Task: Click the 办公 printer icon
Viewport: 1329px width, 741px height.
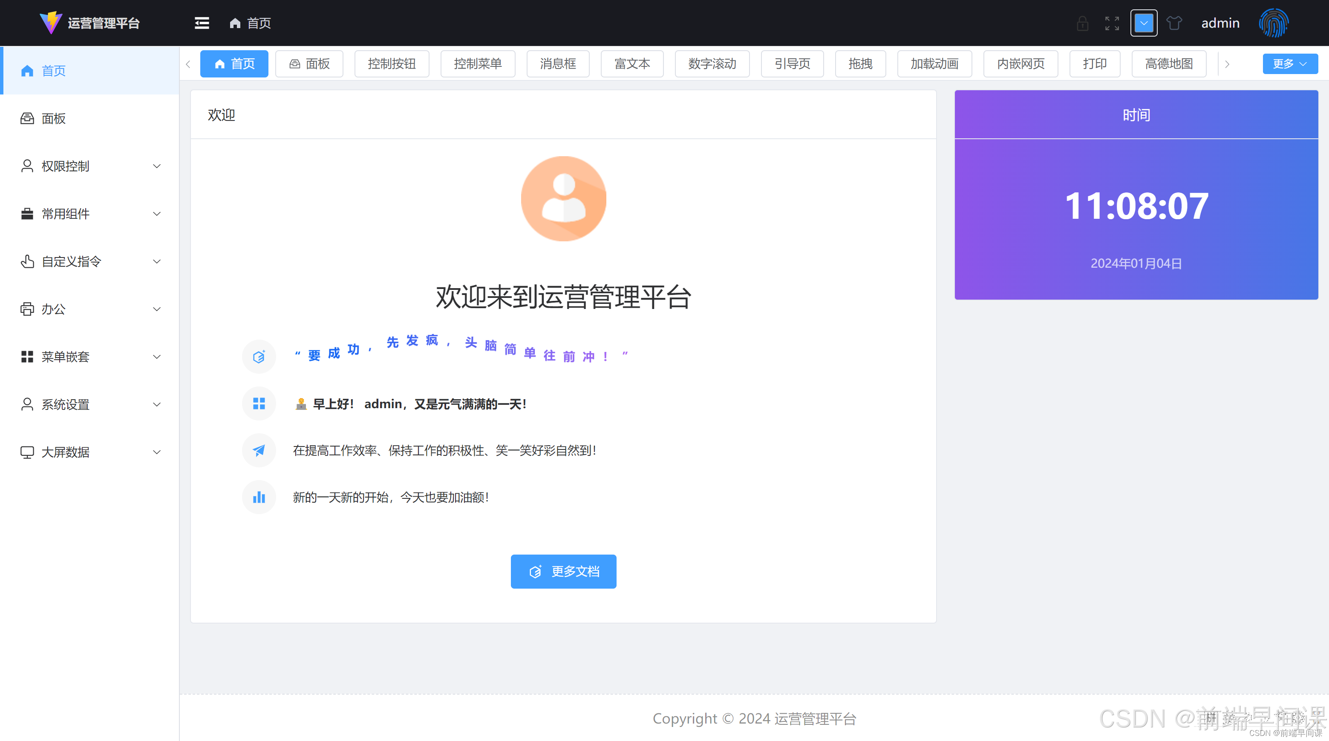Action: tap(27, 309)
